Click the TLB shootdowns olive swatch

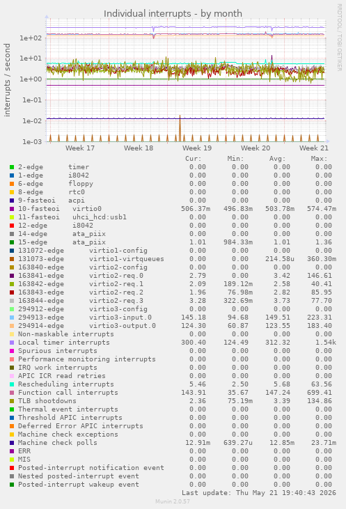12,401
